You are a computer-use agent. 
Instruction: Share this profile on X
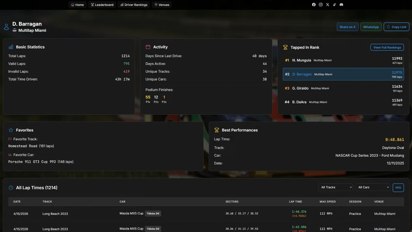point(347,27)
